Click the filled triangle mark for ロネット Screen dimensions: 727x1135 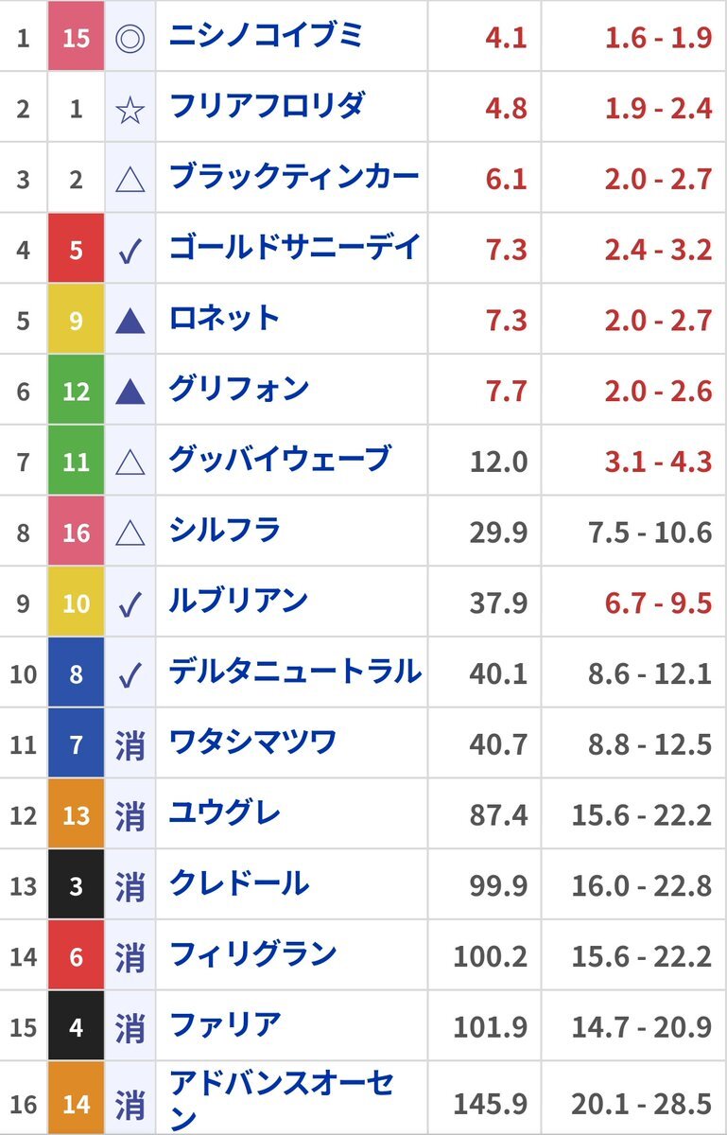tap(130, 321)
